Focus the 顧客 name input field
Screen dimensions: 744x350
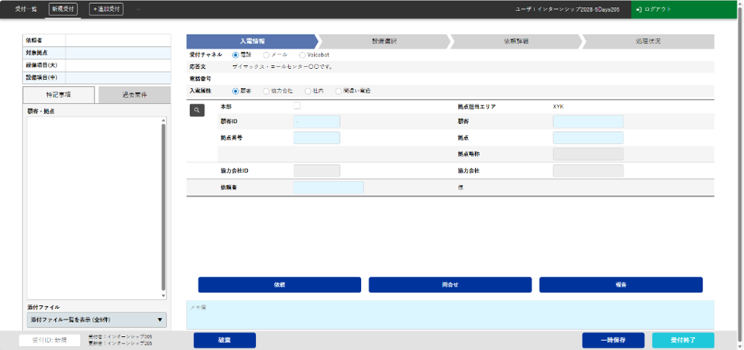[588, 122]
